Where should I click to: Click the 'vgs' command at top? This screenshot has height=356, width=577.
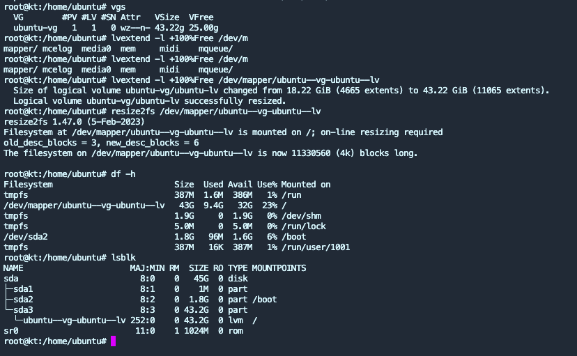click(x=118, y=7)
